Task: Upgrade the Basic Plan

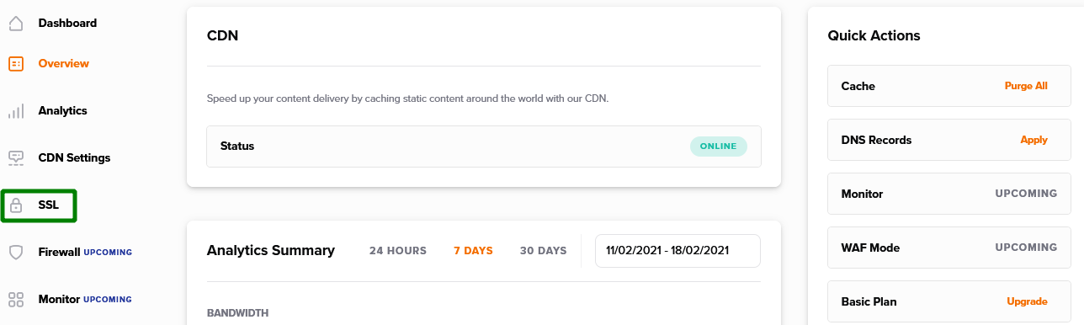Action: pyautogui.click(x=1027, y=301)
